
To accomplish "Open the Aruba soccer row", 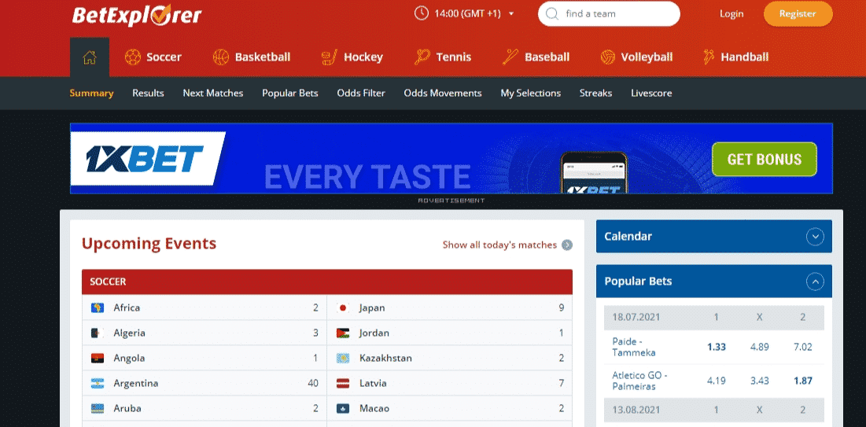I will pyautogui.click(x=205, y=409).
